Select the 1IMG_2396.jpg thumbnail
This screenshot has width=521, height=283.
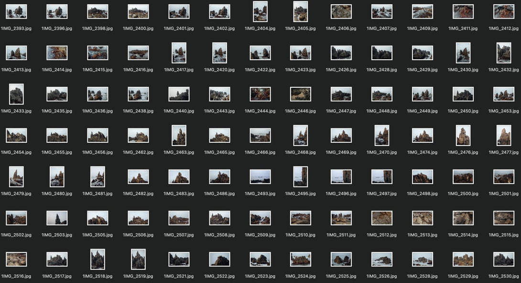[x=57, y=11]
